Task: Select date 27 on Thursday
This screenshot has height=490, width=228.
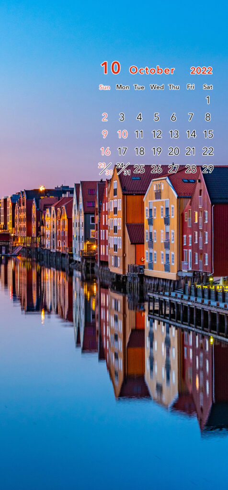Action: click(x=173, y=169)
